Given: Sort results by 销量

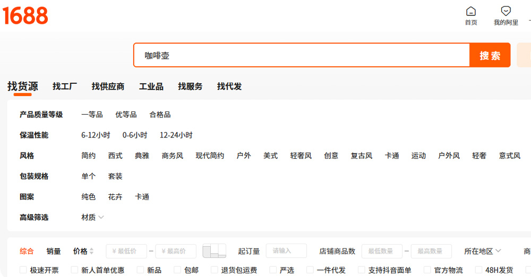Looking at the screenshot, I should coord(54,251).
